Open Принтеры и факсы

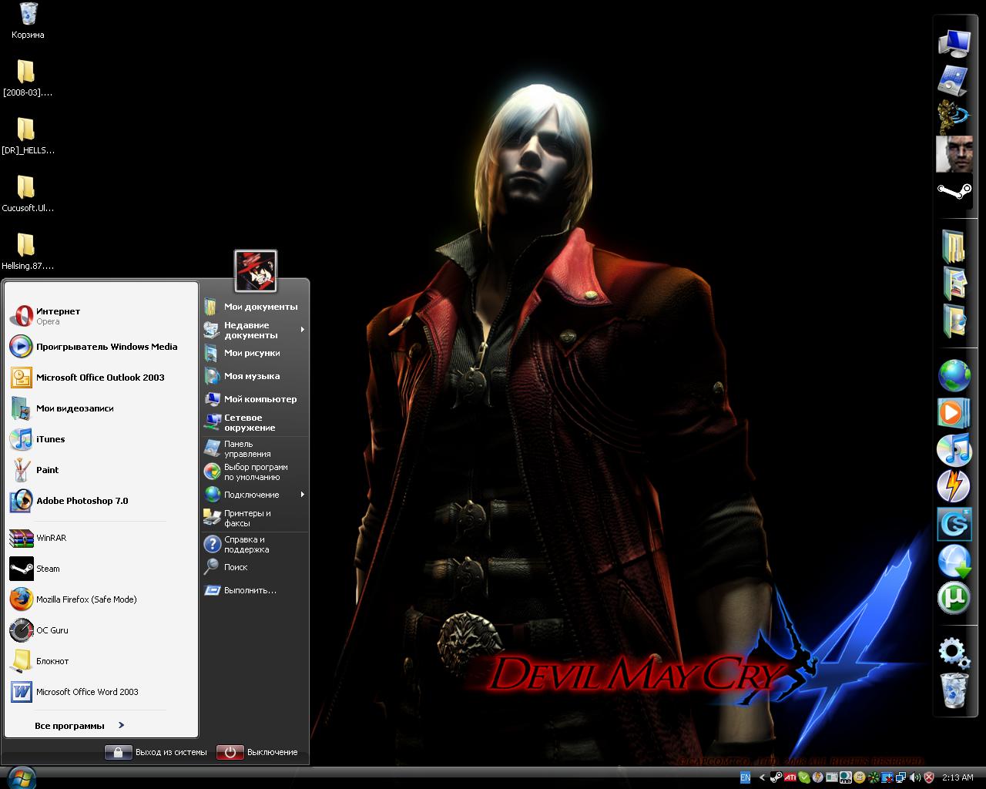pyautogui.click(x=254, y=518)
